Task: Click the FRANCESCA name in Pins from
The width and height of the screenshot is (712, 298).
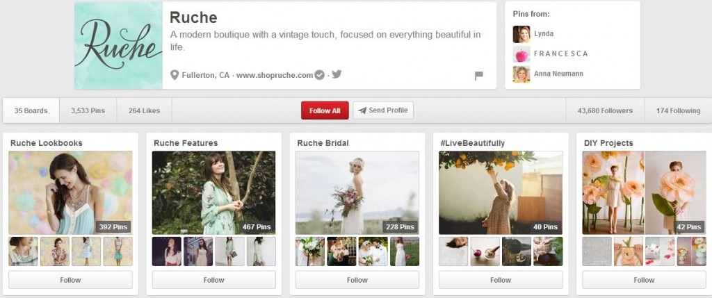Action: [x=561, y=53]
